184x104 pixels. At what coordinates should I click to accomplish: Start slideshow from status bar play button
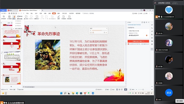[x=126, y=89]
